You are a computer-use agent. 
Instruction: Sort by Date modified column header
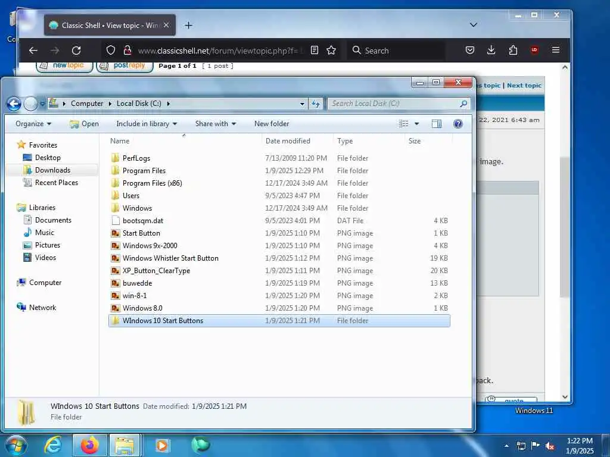click(x=298, y=140)
